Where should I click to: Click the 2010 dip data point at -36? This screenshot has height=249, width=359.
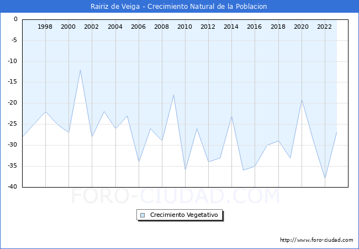click(x=185, y=170)
